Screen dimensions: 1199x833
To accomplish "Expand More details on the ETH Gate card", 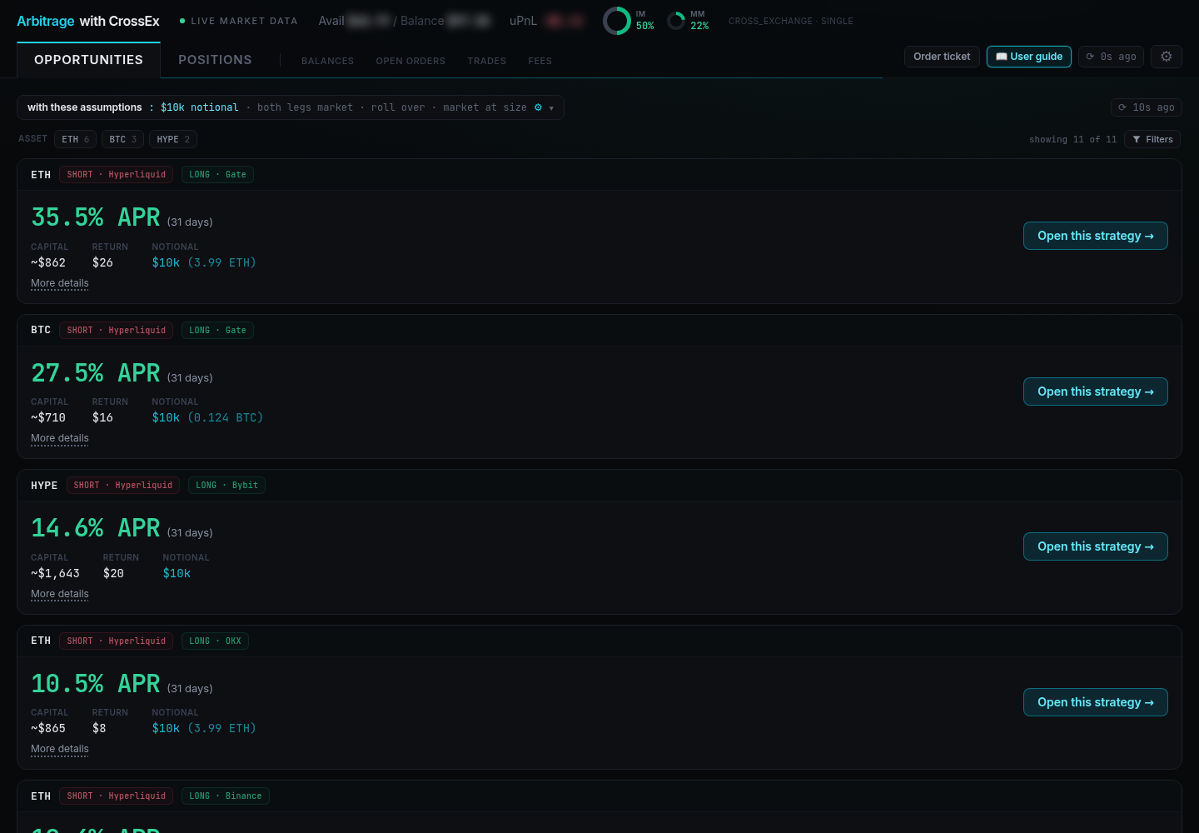I will tap(60, 283).
